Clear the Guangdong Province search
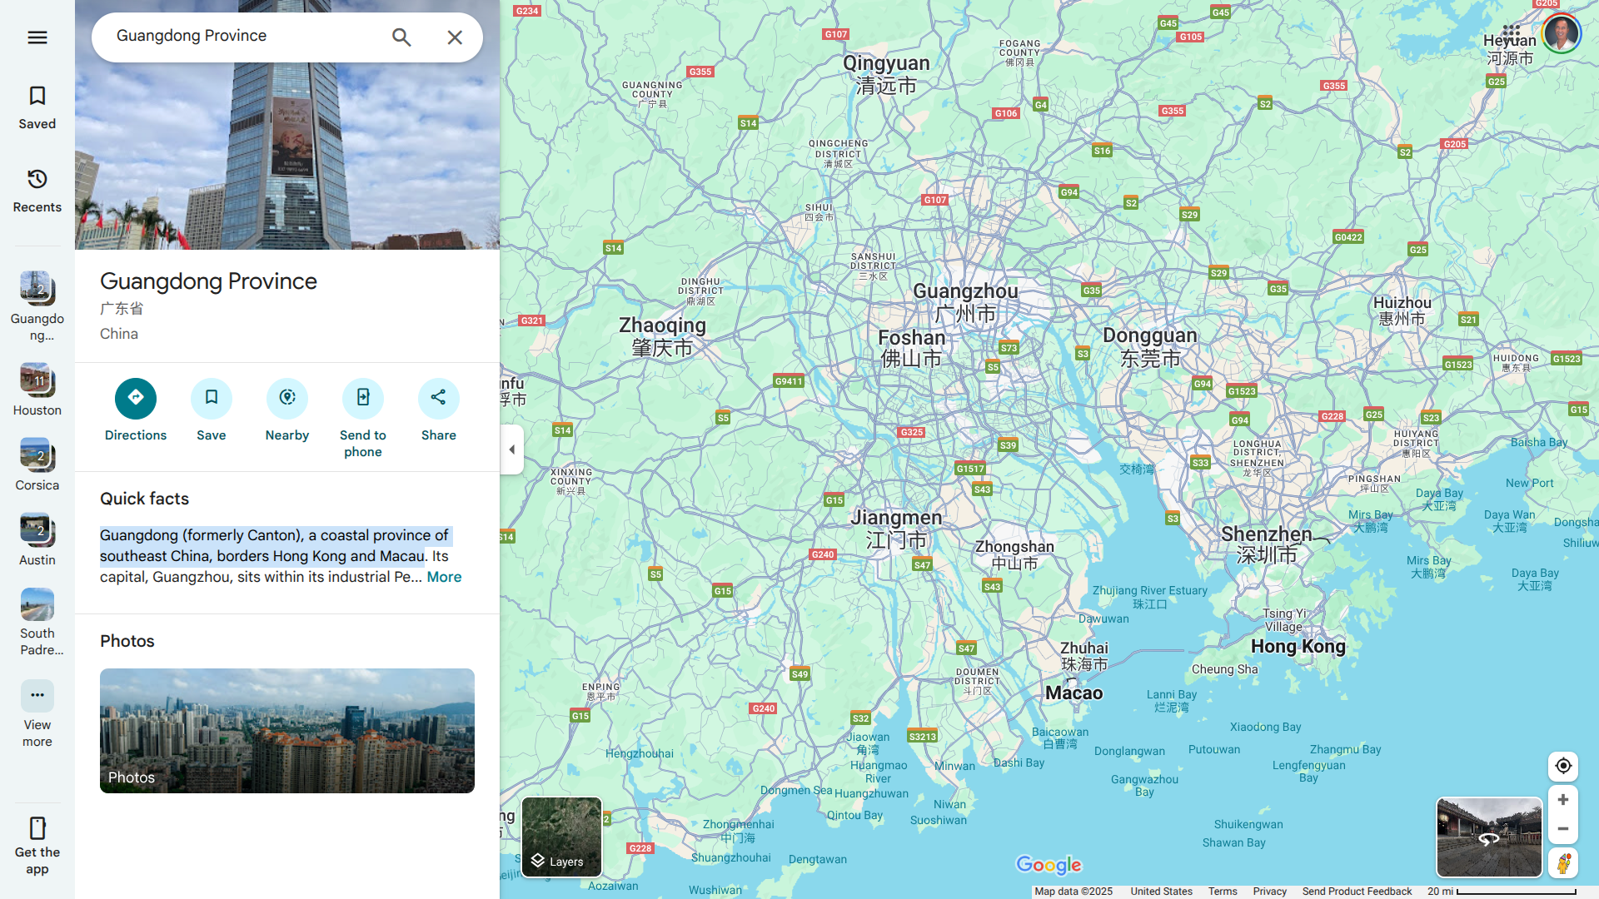This screenshot has height=899, width=1599. 455,37
